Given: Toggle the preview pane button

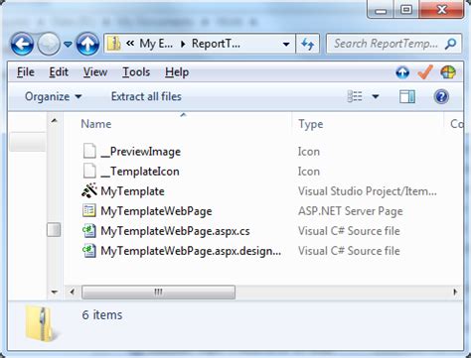Looking at the screenshot, I should click(x=407, y=96).
